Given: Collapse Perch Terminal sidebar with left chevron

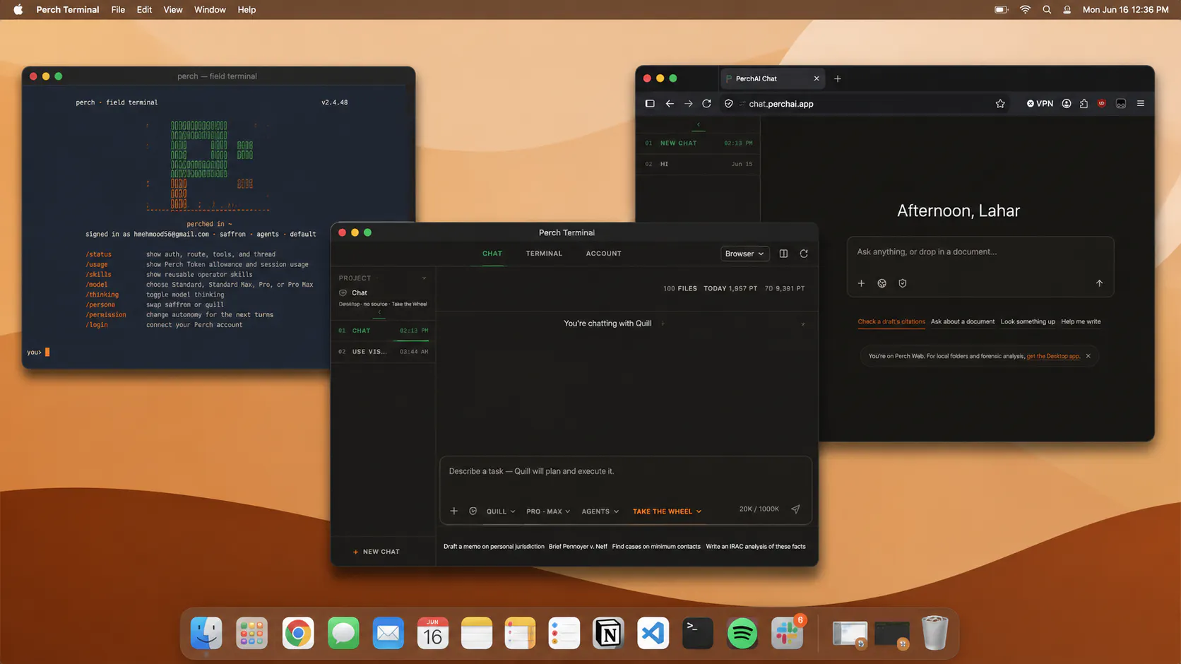Looking at the screenshot, I should point(379,312).
